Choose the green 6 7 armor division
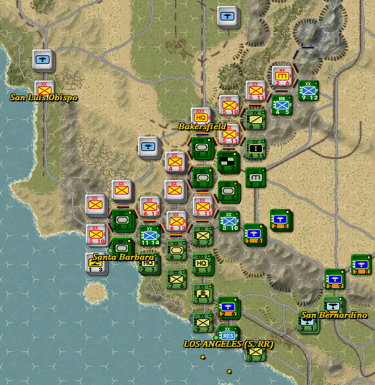This screenshot has height=385, width=375. [176, 251]
